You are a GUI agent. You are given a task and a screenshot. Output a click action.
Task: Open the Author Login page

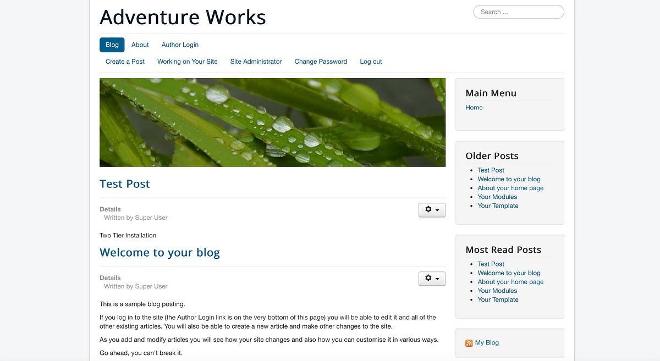[x=180, y=45]
